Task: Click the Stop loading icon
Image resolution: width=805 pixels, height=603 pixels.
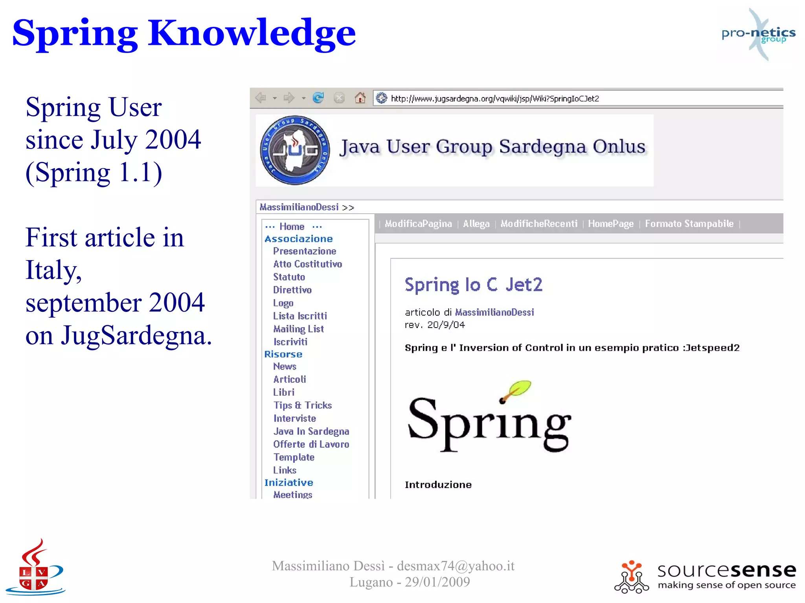Action: click(339, 97)
